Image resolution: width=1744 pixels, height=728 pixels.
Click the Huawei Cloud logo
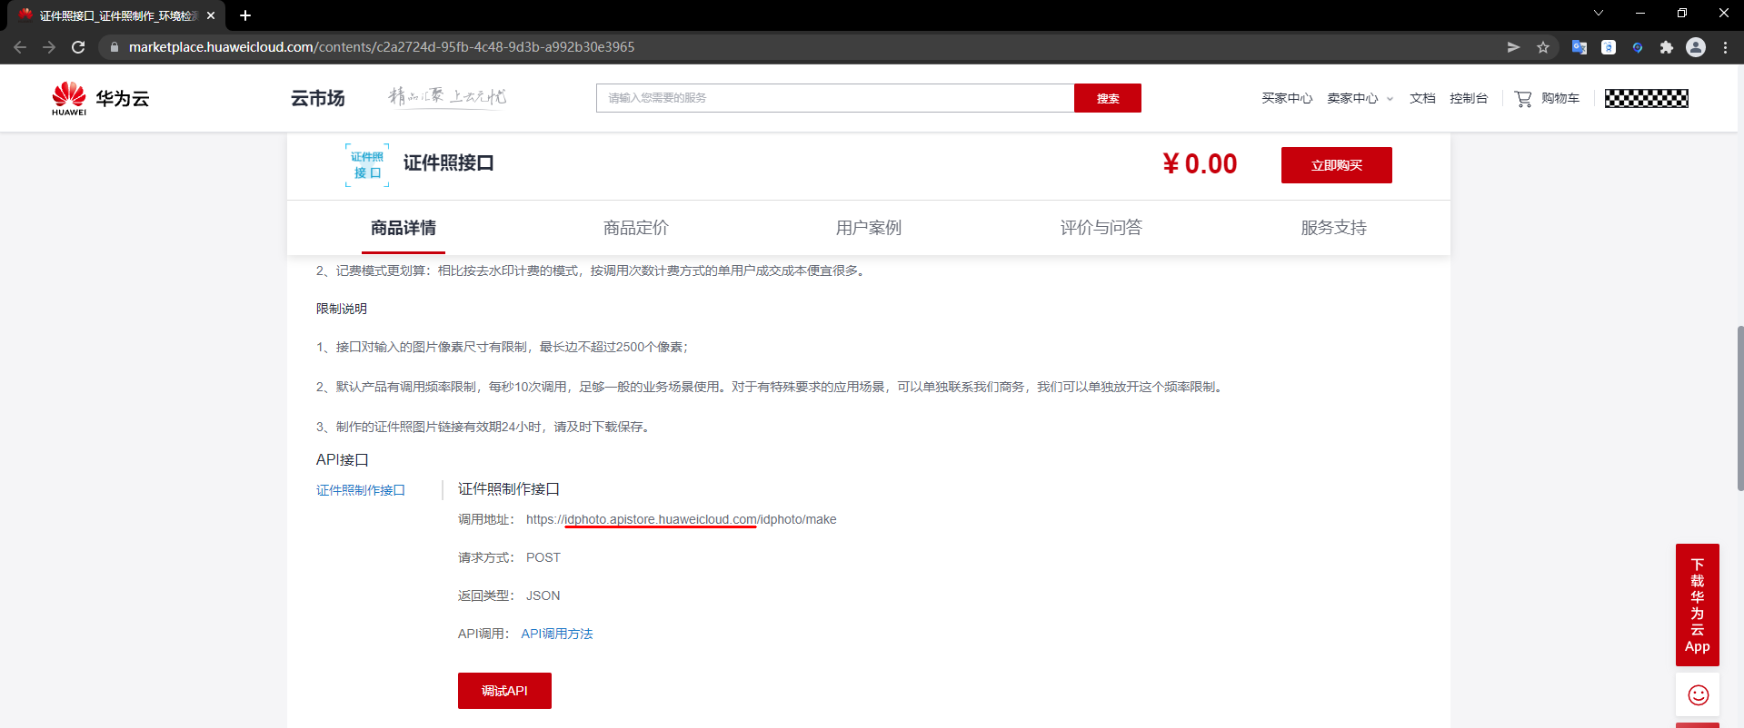click(101, 98)
